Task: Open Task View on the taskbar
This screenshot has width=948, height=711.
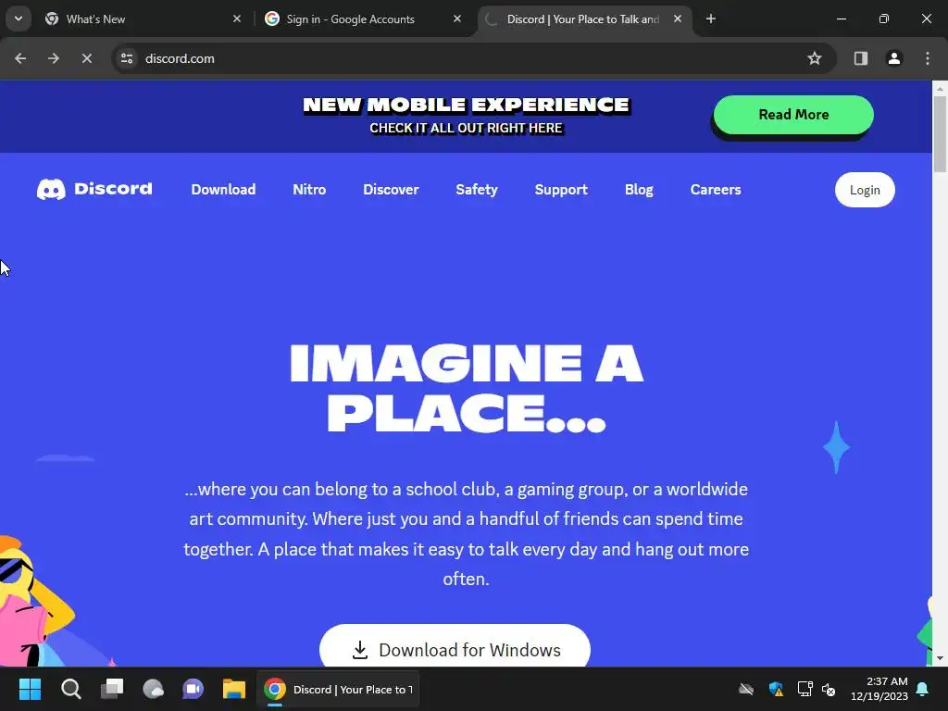Action: [112, 689]
